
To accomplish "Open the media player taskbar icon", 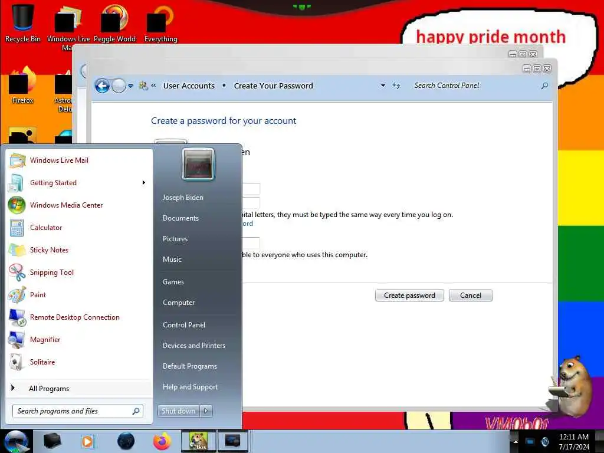I will pos(87,441).
